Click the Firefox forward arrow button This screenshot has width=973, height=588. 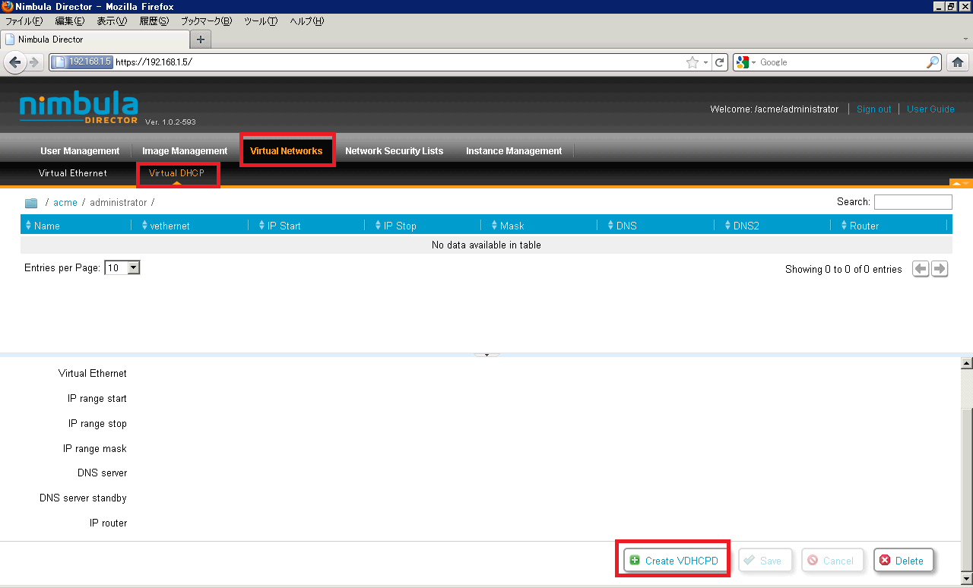click(33, 62)
